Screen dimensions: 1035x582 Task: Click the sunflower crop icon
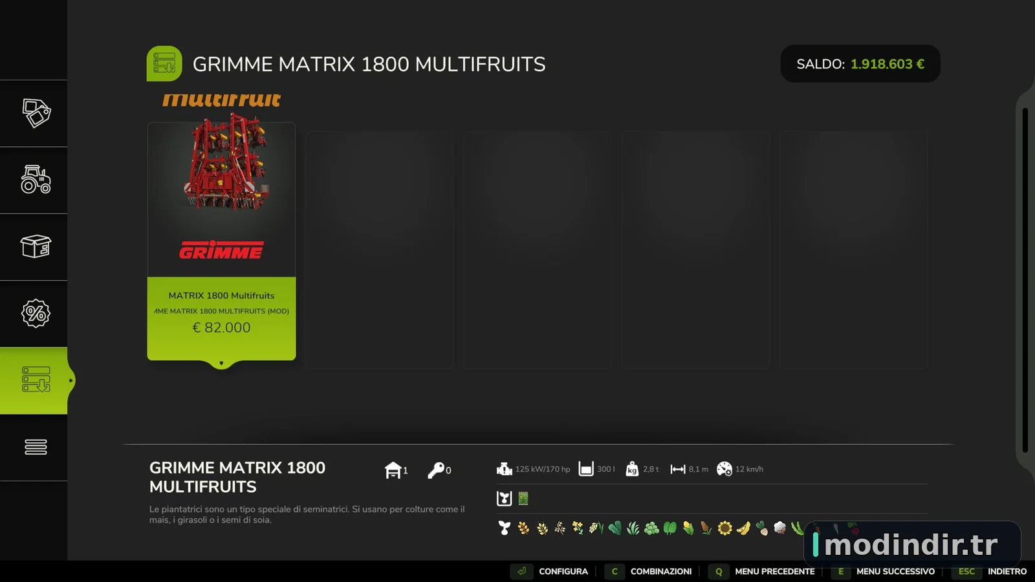725,528
